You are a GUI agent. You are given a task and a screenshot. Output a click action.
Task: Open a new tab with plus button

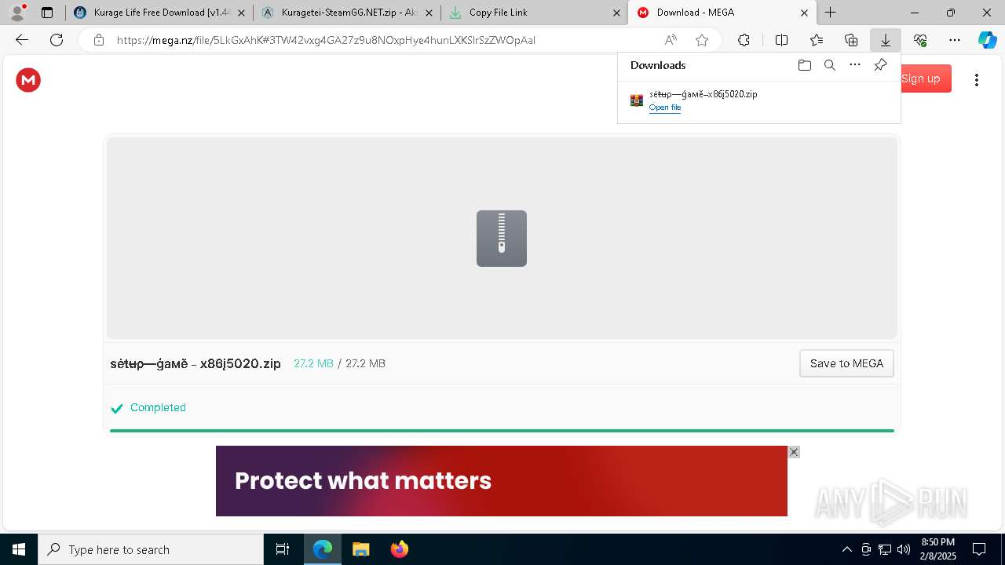[x=830, y=13]
